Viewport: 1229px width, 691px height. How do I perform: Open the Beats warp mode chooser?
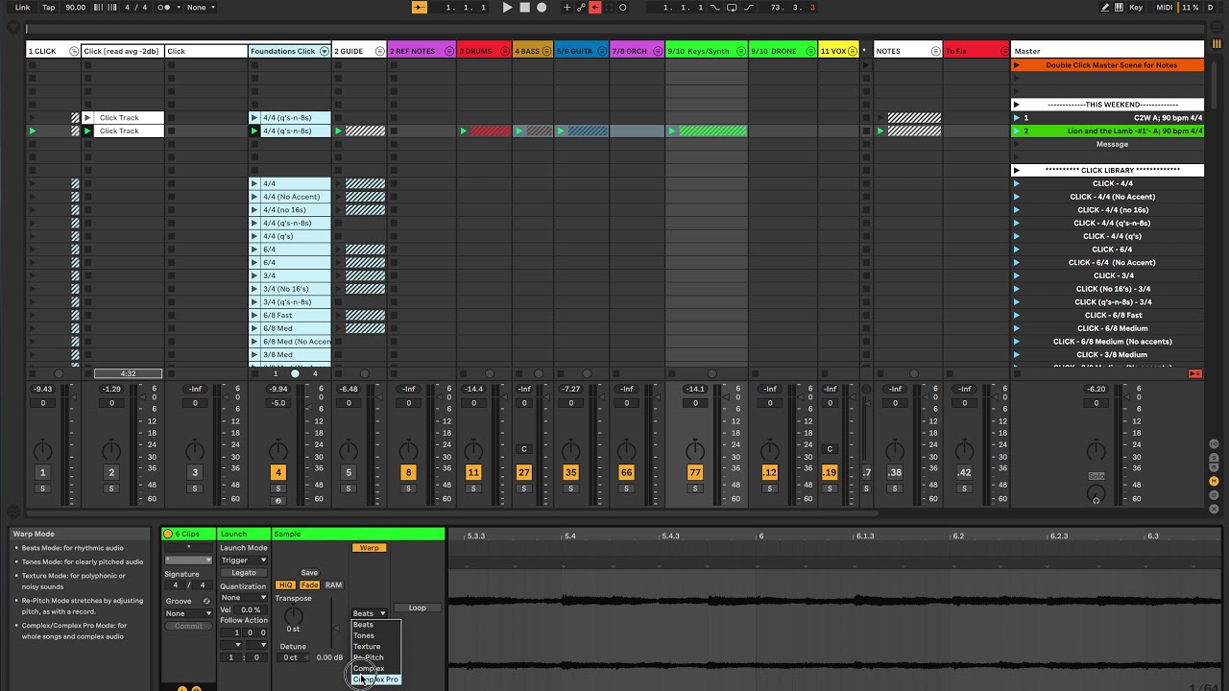(x=370, y=613)
